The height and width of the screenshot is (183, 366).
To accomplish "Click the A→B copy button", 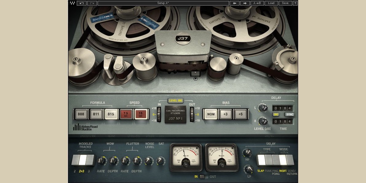I will click(x=257, y=3).
